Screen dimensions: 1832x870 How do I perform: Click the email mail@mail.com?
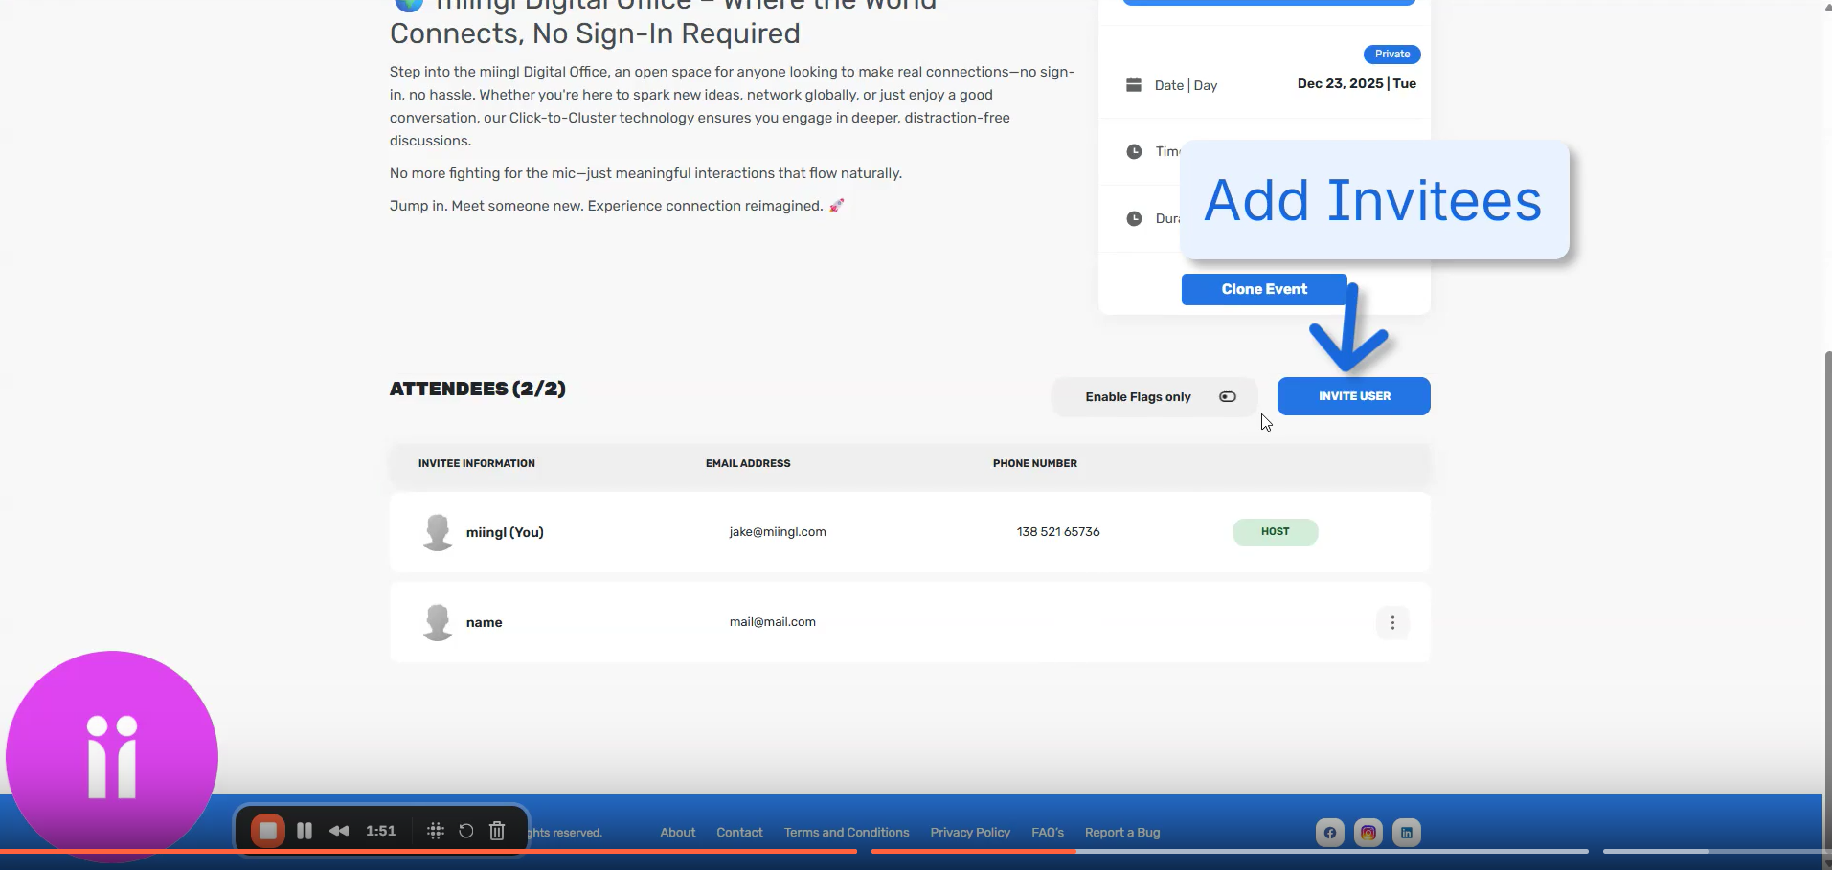click(773, 622)
